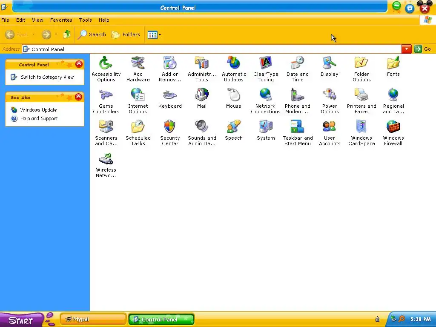Click the Start button
Image resolution: width=436 pixels, height=327 pixels.
tap(21, 320)
